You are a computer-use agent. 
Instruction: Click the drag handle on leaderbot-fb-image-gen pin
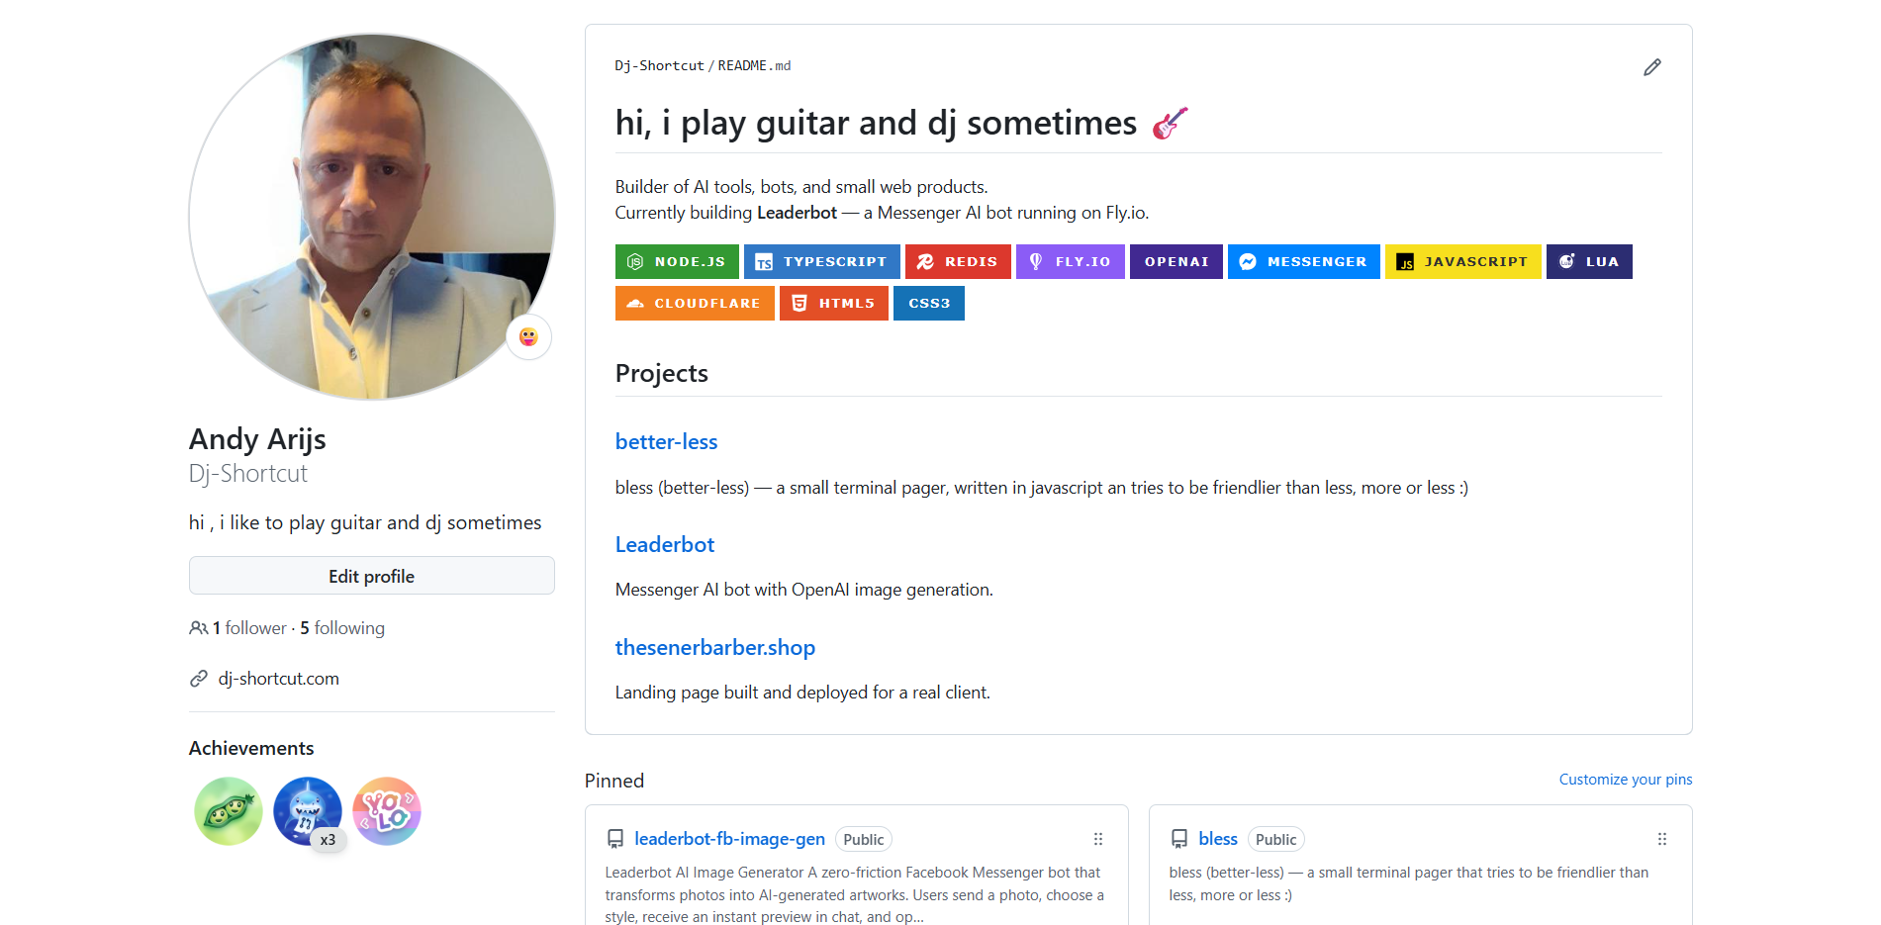[1097, 839]
